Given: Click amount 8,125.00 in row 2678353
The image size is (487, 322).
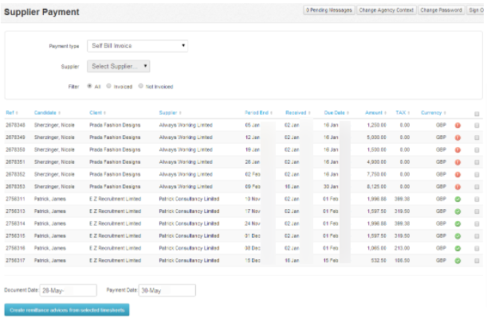Looking at the screenshot, I should [x=376, y=187].
